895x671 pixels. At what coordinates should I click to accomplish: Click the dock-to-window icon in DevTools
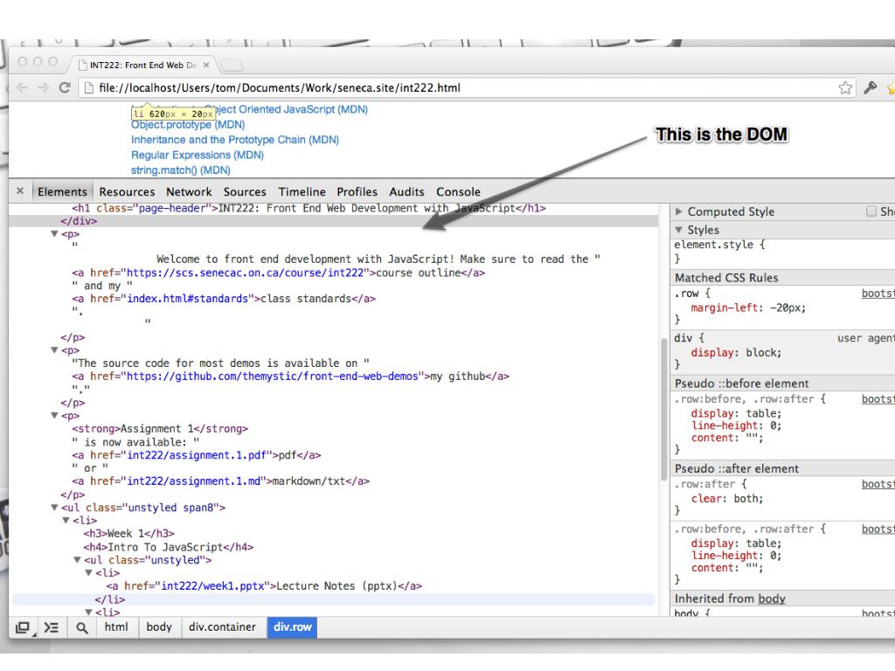[x=23, y=627]
